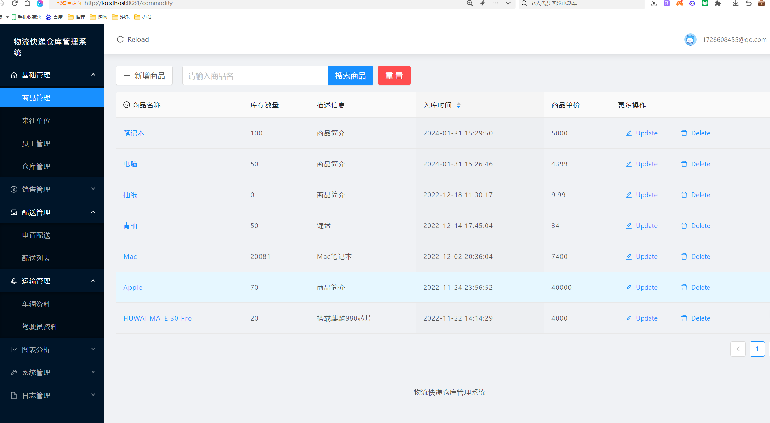Open the HUWAI MATE 30 Pro product link
The height and width of the screenshot is (423, 770).
(157, 318)
